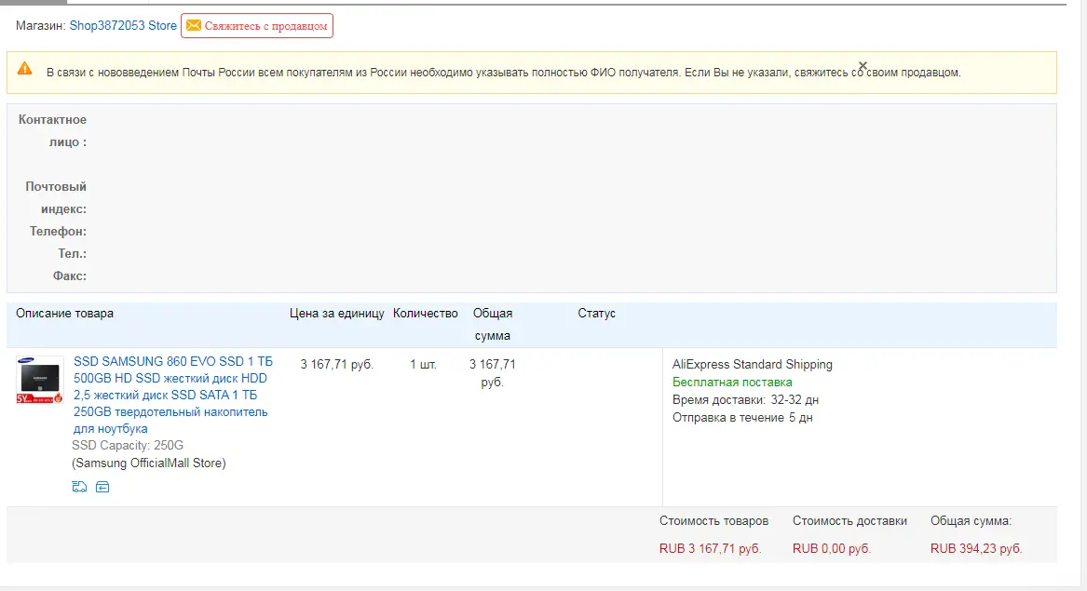Click the 'Стоимость товаров' label
1087x591 pixels.
pos(714,521)
